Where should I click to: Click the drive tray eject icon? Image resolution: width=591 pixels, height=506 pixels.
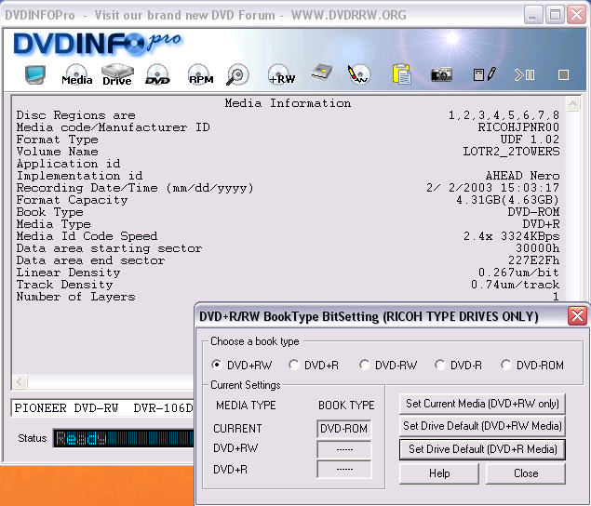[321, 73]
